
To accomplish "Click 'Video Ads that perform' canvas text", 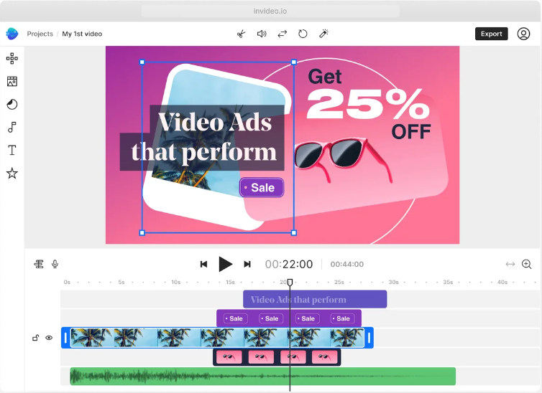I will [x=203, y=138].
